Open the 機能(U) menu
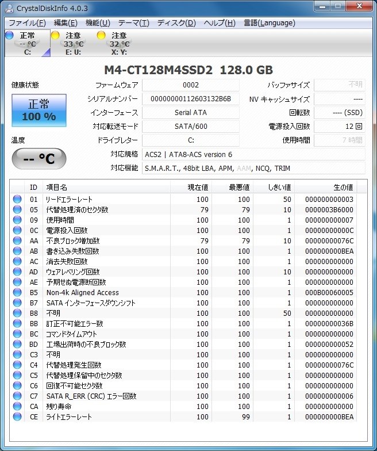This screenshot has width=377, height=451. (98, 23)
